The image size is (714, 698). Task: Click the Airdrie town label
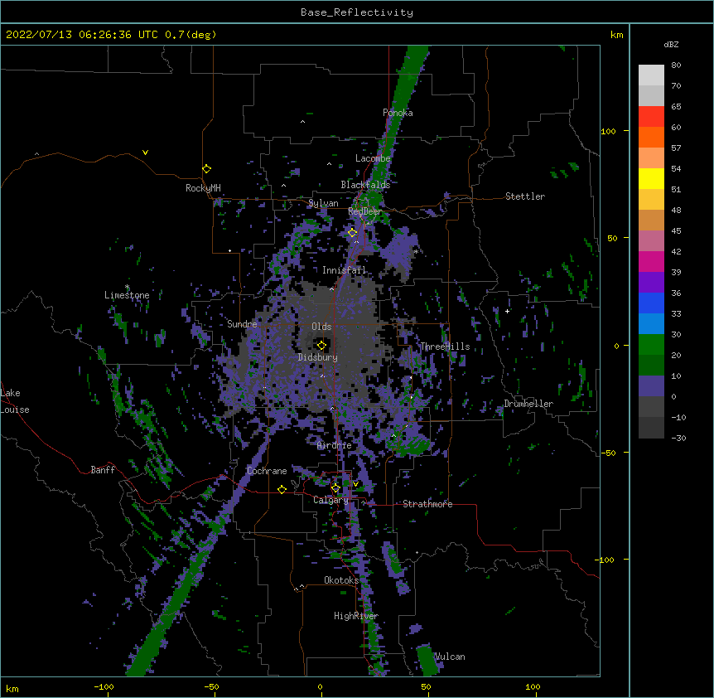(335, 445)
